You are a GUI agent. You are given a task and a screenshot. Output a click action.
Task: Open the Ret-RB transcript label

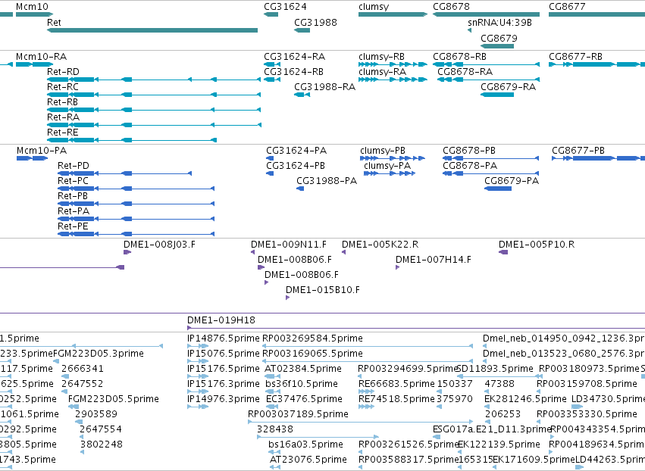(62, 102)
